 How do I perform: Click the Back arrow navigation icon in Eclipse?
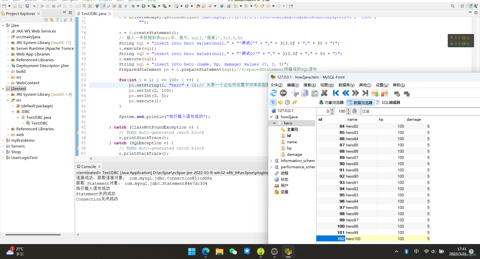tap(268, 6)
